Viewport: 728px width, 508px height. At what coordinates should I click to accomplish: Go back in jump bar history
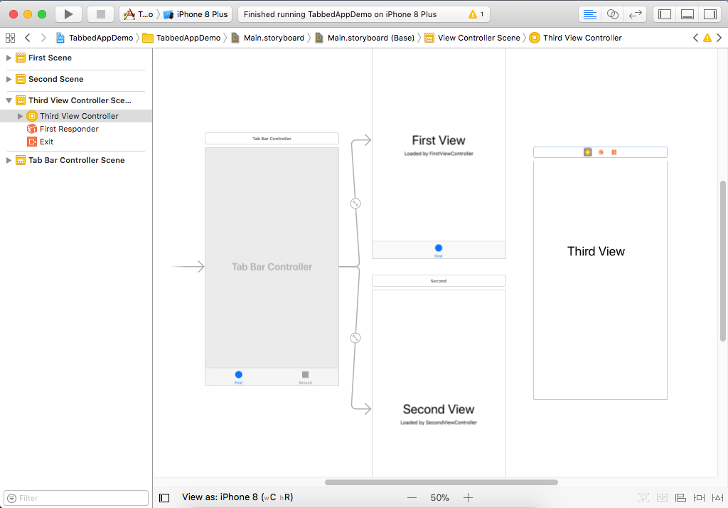pyautogui.click(x=28, y=38)
